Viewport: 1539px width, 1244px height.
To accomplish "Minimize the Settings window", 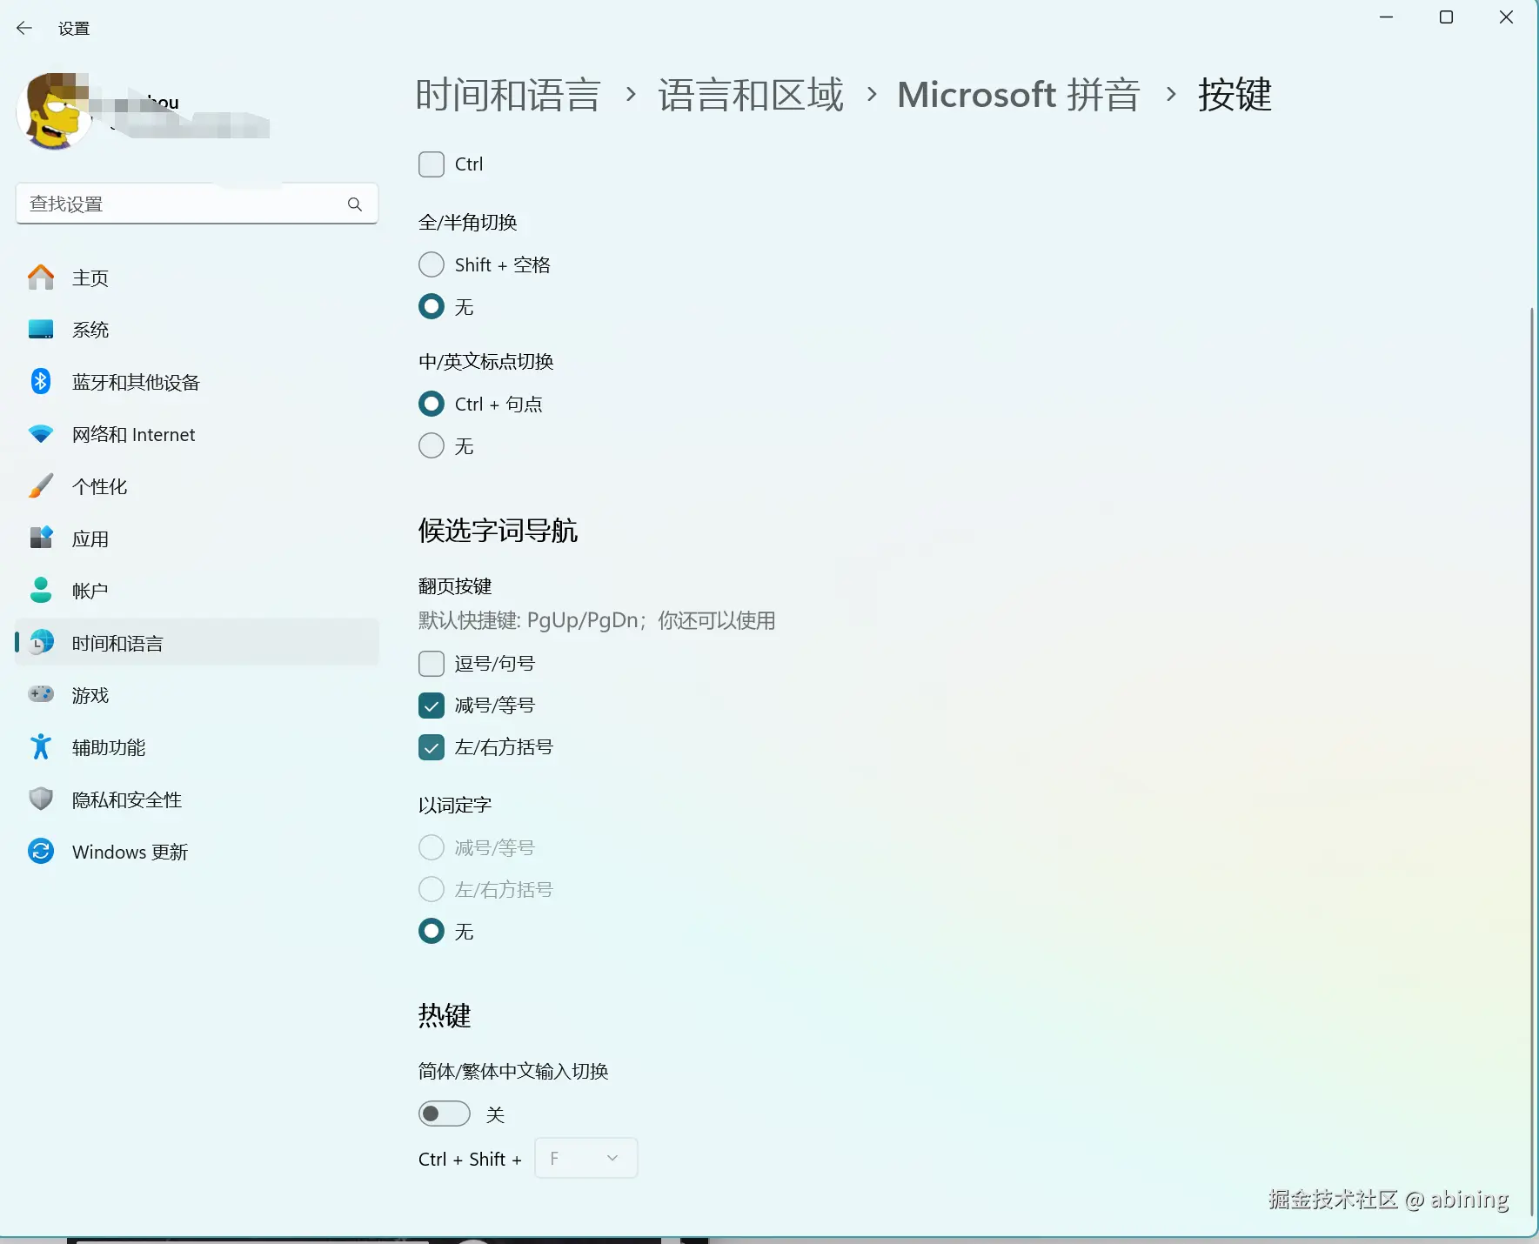I will pos(1387,17).
